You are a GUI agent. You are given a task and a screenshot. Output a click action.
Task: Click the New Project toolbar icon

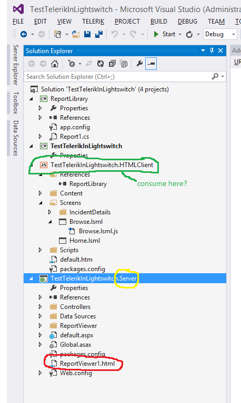pos(57,34)
